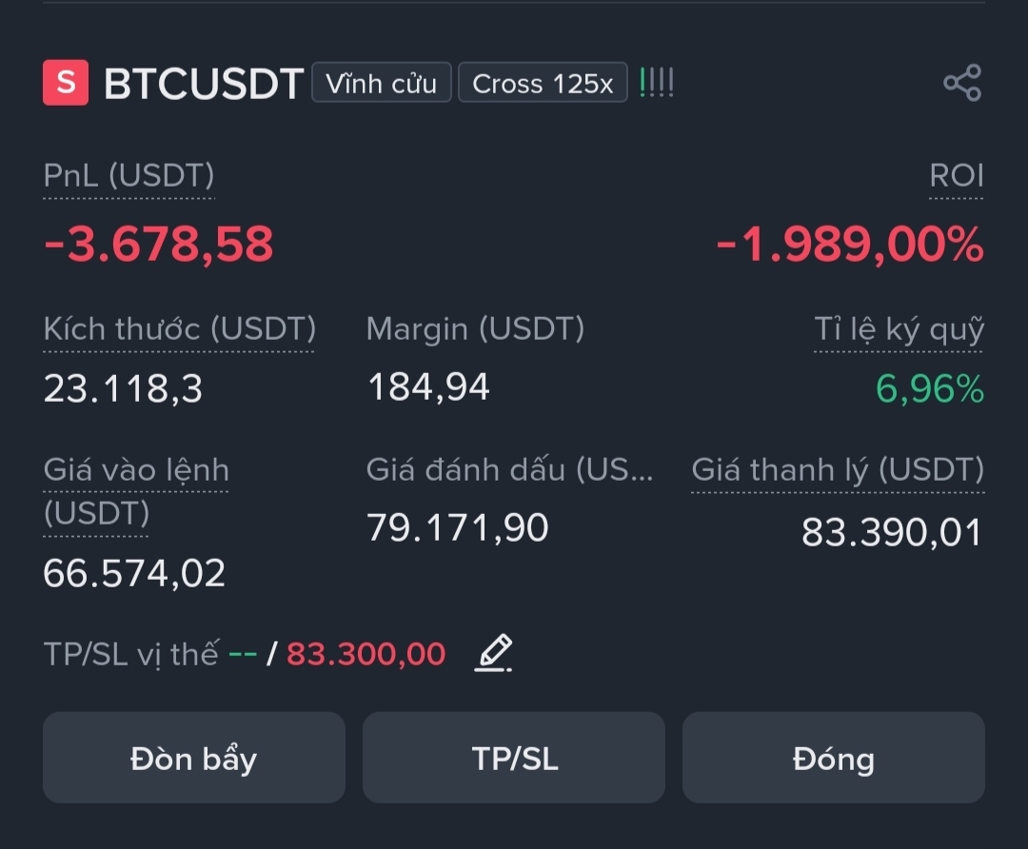This screenshot has width=1028, height=849.
Task: Show the Giá thanh lý (USDT) info
Action: point(838,470)
